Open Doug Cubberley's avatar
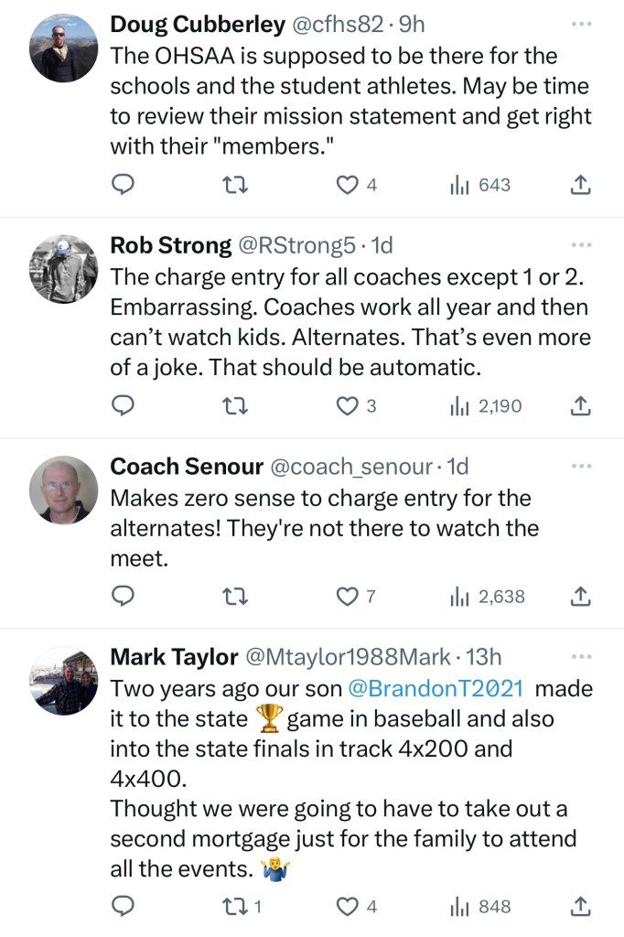This screenshot has width=624, height=937. click(63, 48)
